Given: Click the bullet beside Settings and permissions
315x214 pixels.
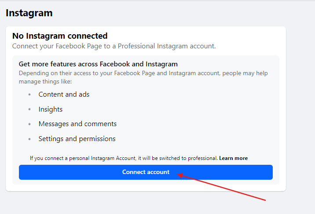Looking at the screenshot, I should coord(29,139).
